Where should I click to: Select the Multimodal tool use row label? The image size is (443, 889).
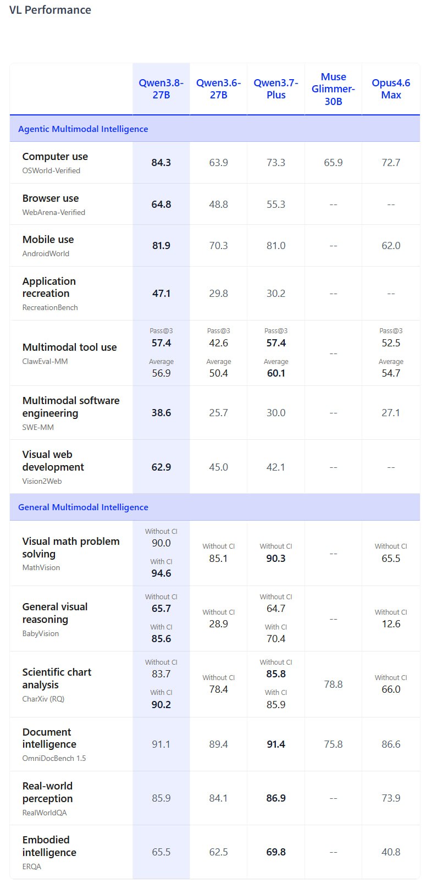pyautogui.click(x=69, y=347)
